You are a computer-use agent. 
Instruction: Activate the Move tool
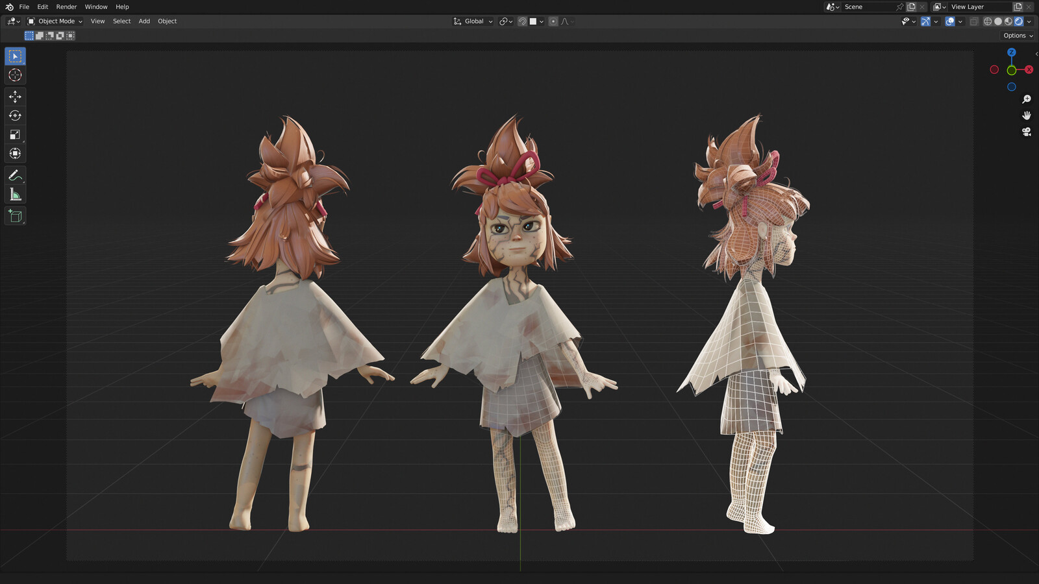pyautogui.click(x=15, y=97)
